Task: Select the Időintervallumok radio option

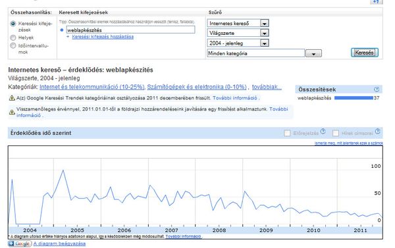Action: point(13,45)
